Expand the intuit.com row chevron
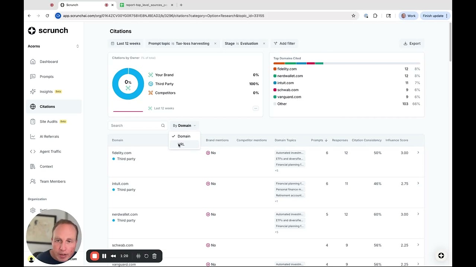The height and width of the screenshot is (267, 476). coord(418,183)
